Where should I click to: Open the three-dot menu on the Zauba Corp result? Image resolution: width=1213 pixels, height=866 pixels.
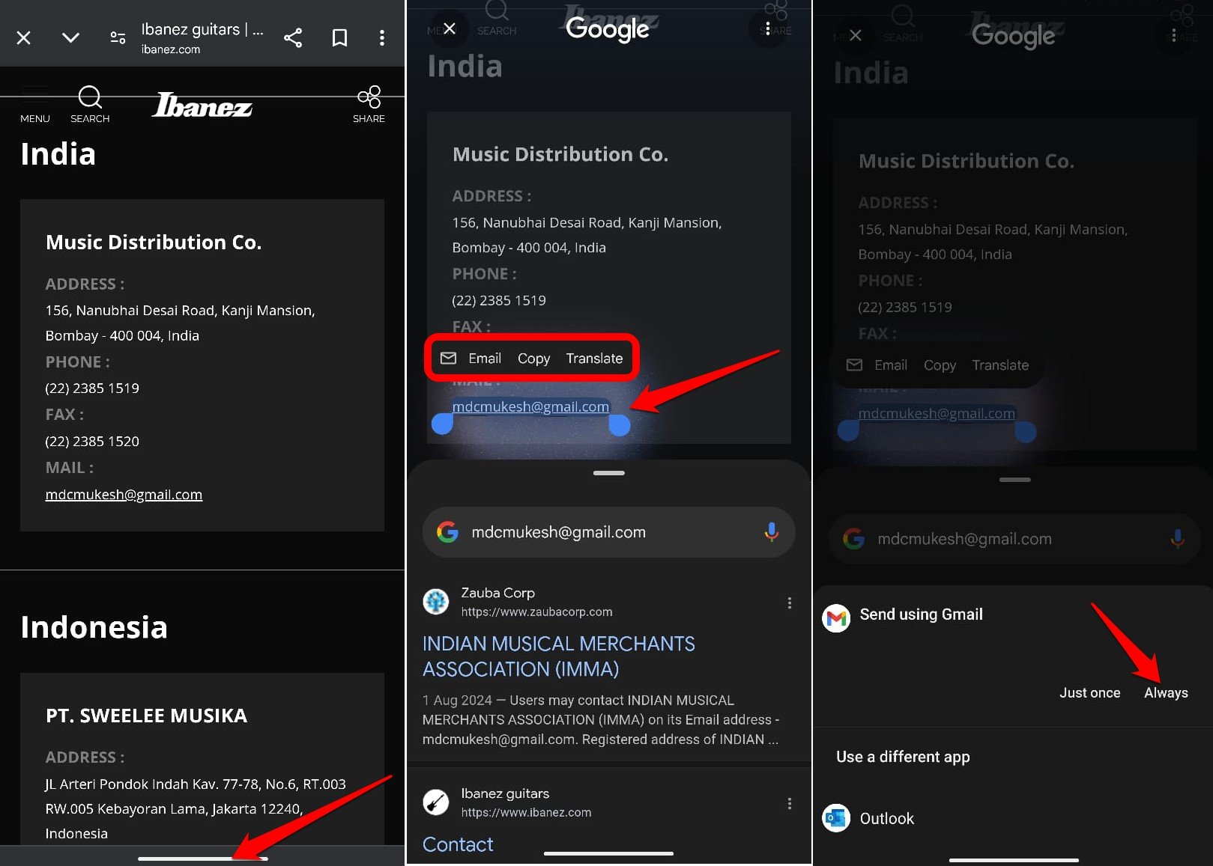coord(789,602)
